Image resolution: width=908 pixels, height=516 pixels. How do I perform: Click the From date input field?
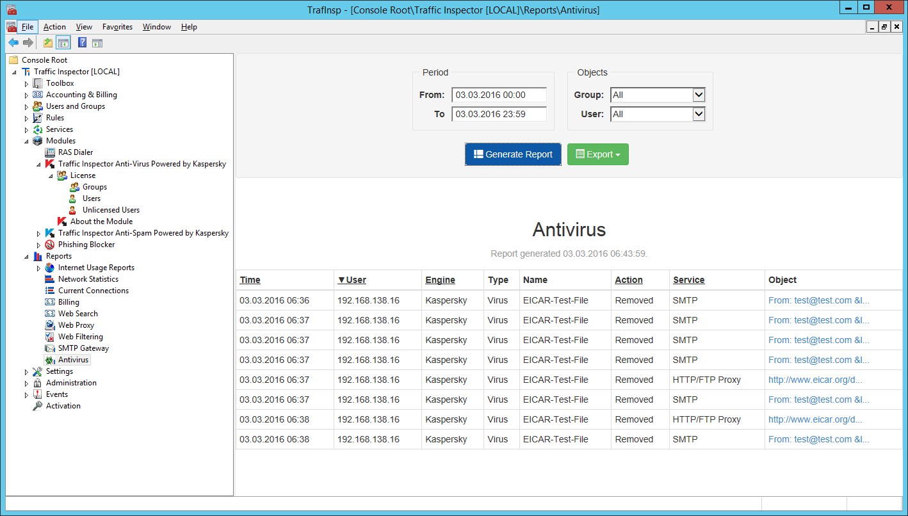point(499,95)
